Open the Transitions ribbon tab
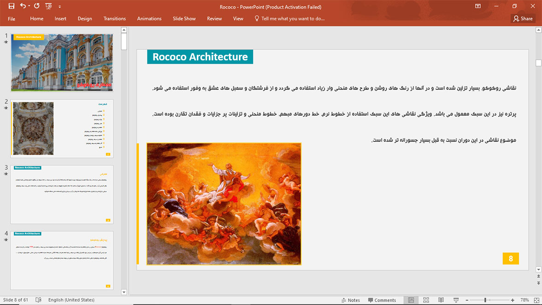This screenshot has height=305, width=542. [x=115, y=19]
